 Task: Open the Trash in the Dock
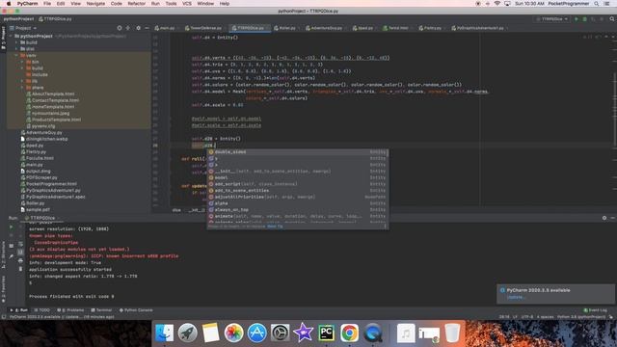(452, 333)
